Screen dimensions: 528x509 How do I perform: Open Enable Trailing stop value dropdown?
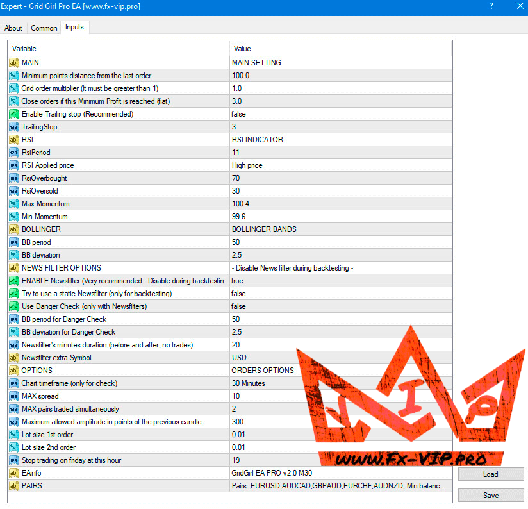340,114
